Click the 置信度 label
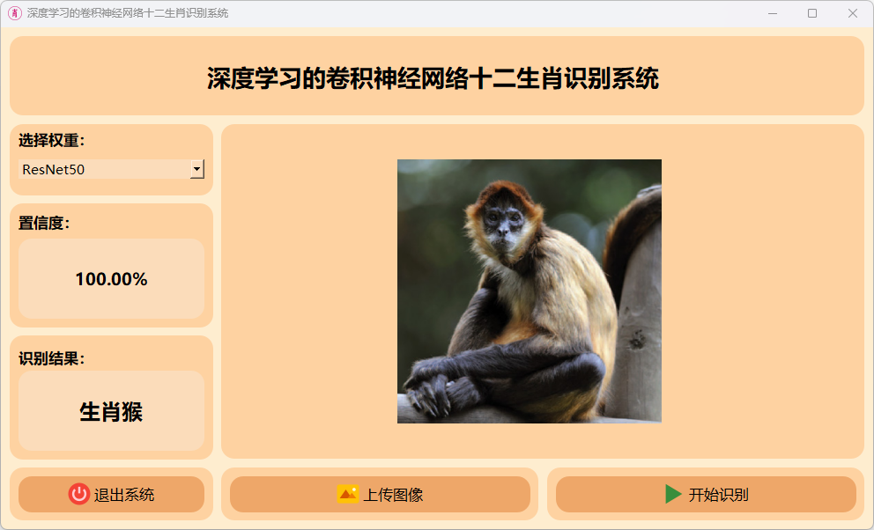Image resolution: width=874 pixels, height=530 pixels. [x=45, y=224]
